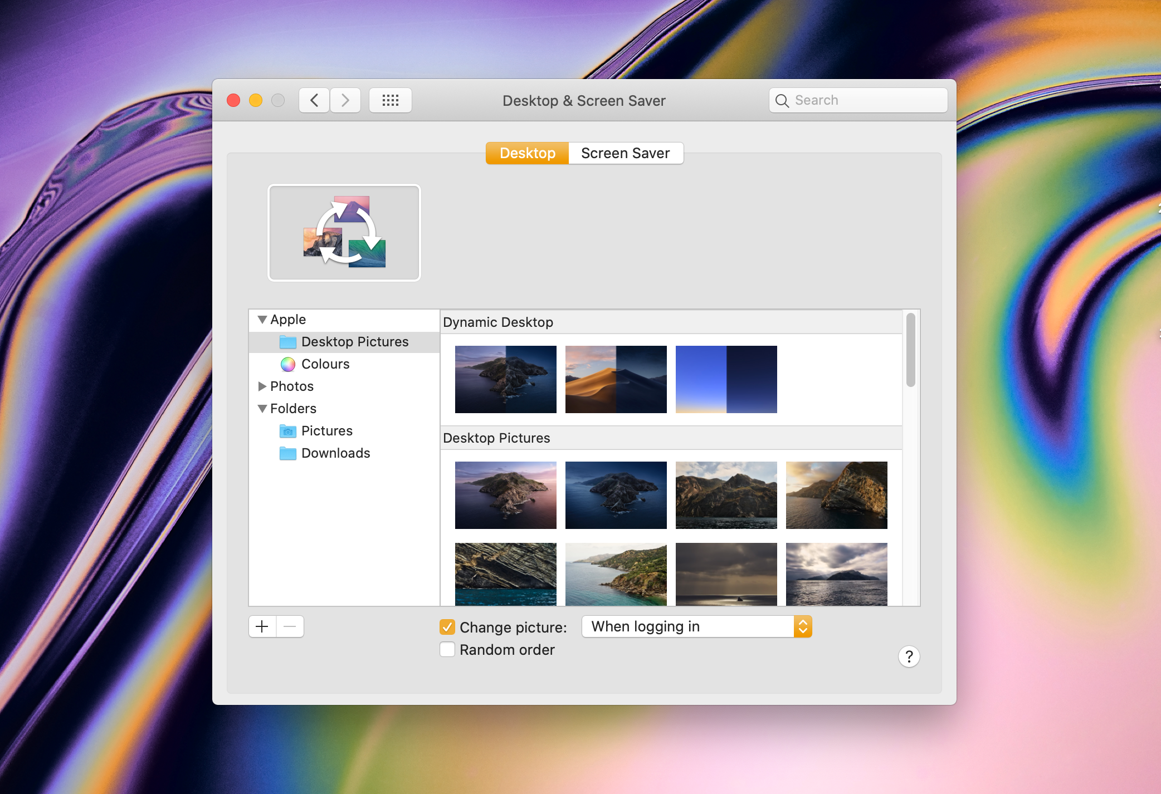Open the Pictures folder under Folders
The height and width of the screenshot is (794, 1161).
pyautogui.click(x=327, y=430)
